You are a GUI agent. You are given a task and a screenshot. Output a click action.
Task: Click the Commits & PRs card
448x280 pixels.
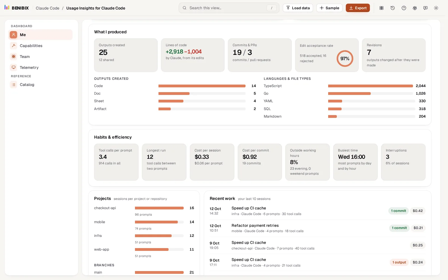[x=260, y=55]
